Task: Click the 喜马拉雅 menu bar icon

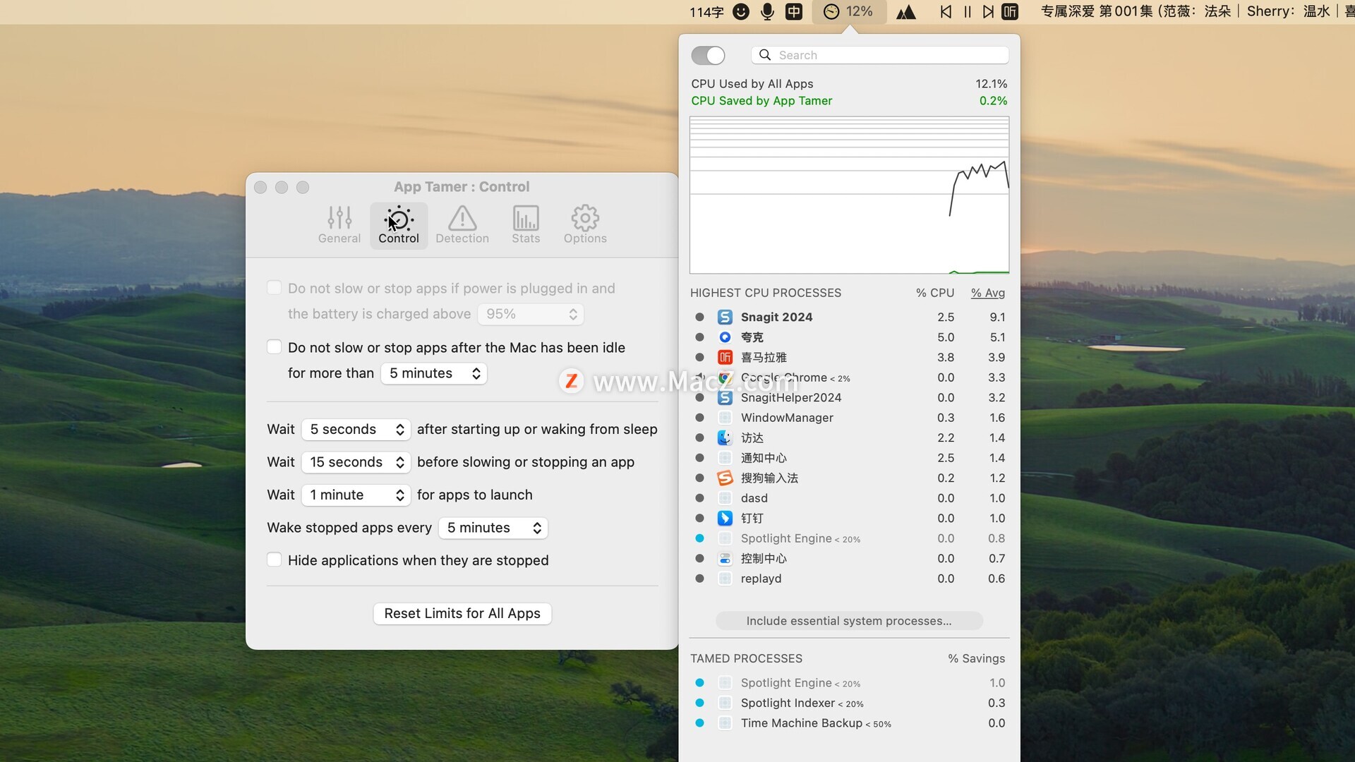Action: (1011, 11)
